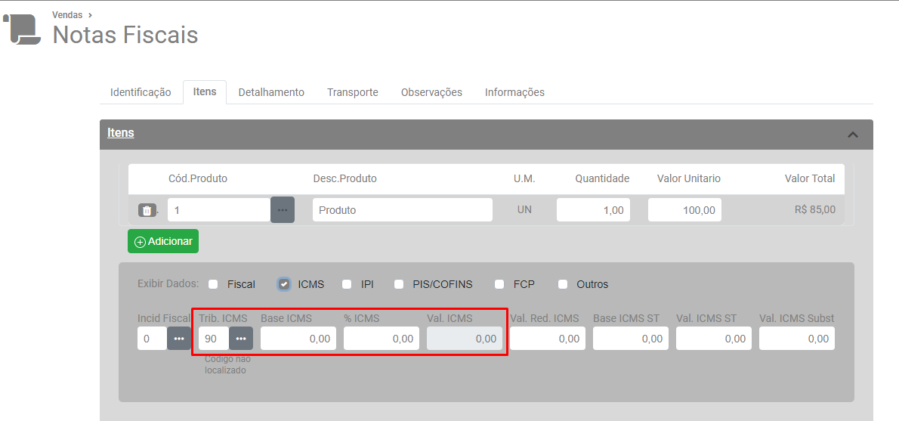Focus the % ICMS input field
The width and height of the screenshot is (899, 421).
coord(382,339)
